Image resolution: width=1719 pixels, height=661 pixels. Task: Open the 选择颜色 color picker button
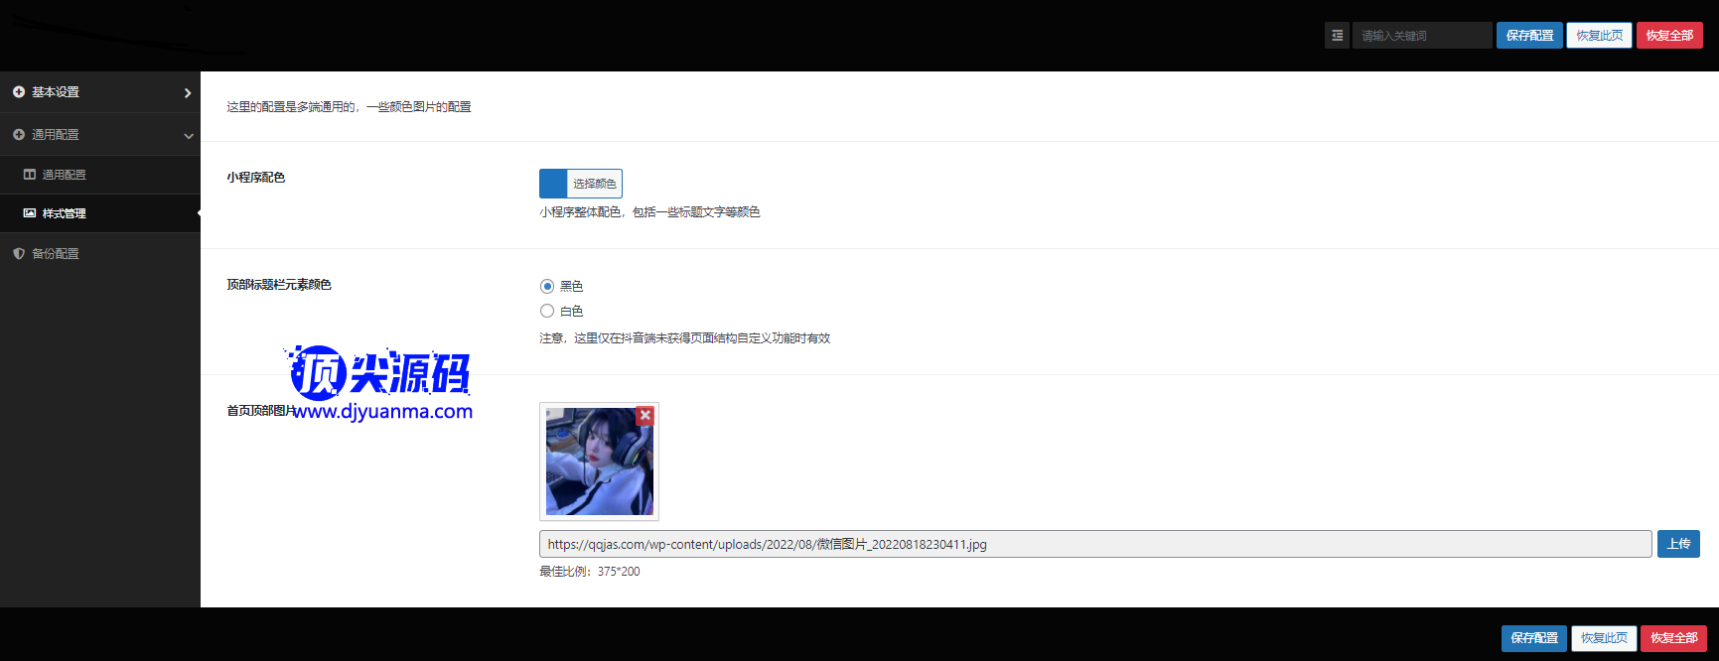594,184
